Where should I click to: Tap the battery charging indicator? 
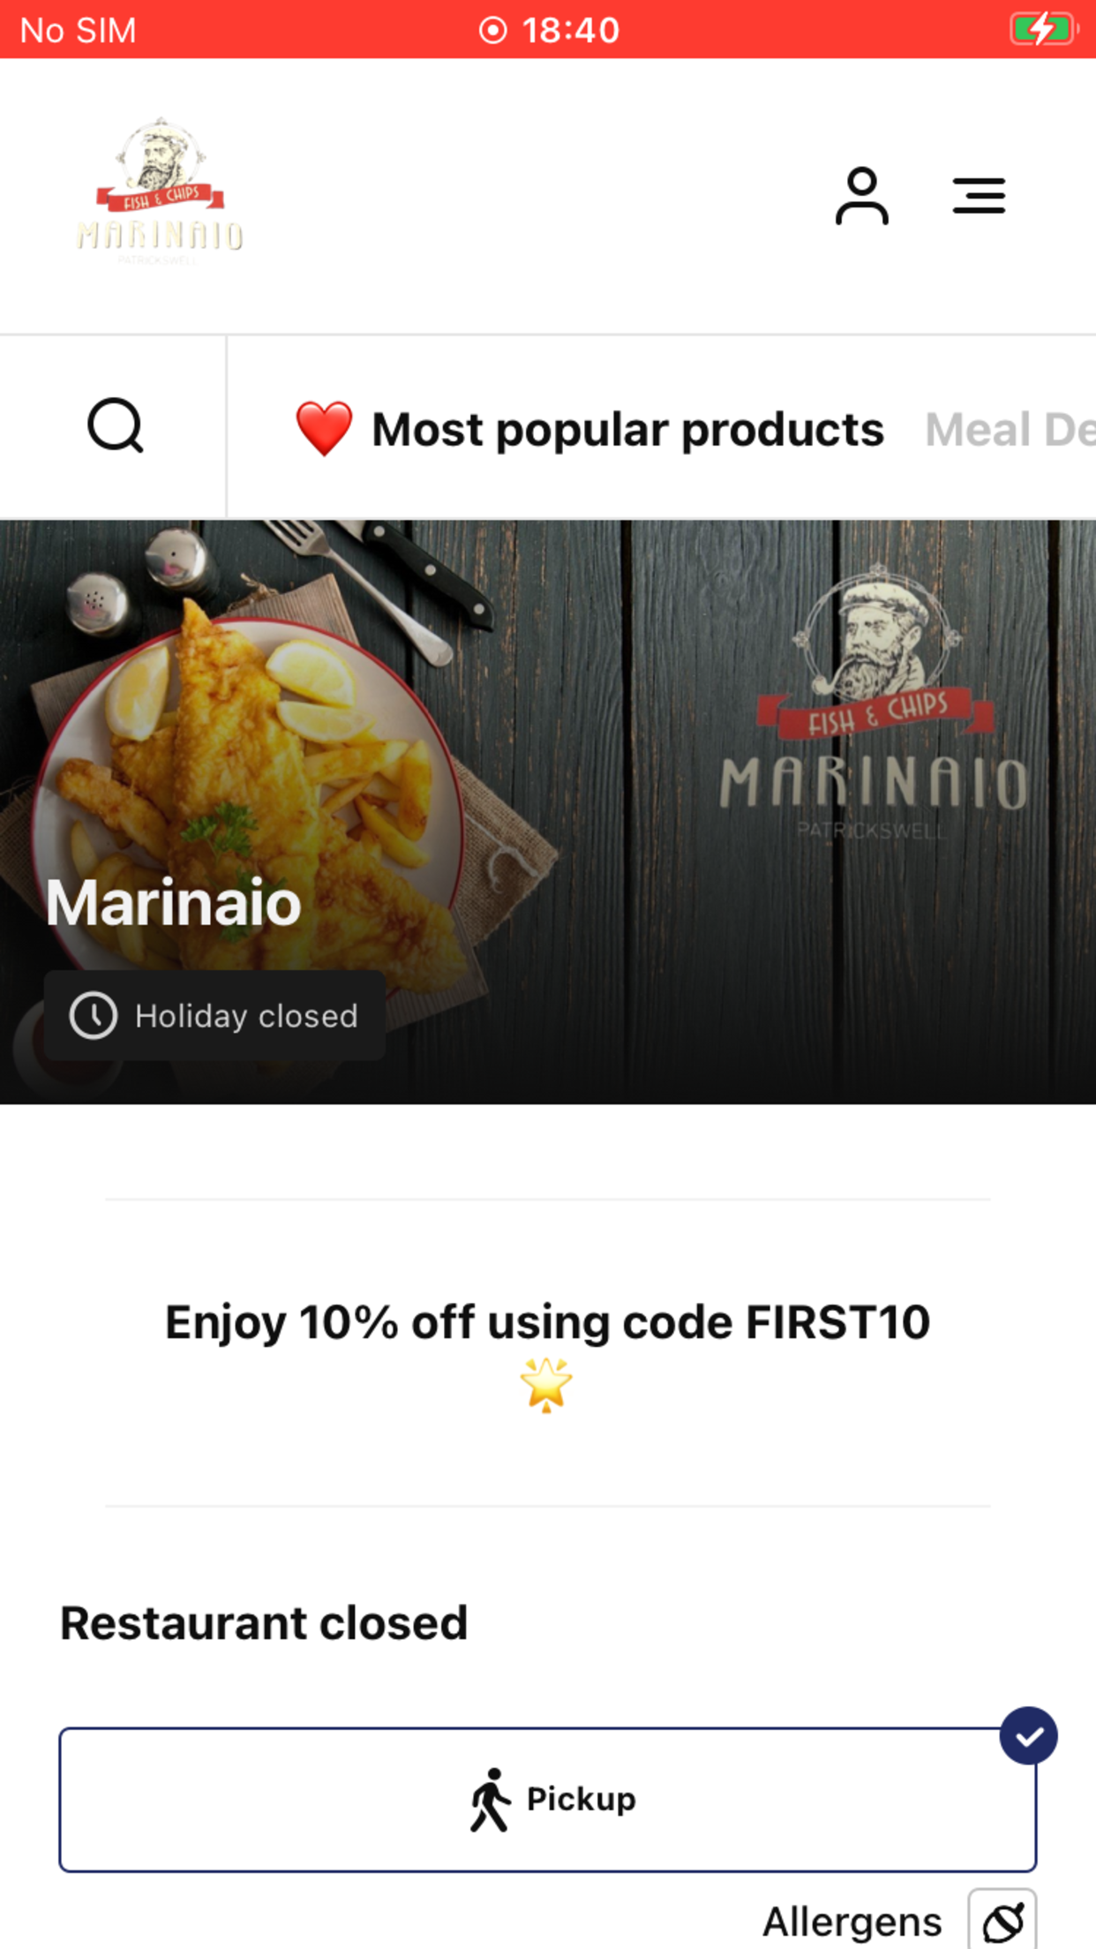pyautogui.click(x=1043, y=29)
